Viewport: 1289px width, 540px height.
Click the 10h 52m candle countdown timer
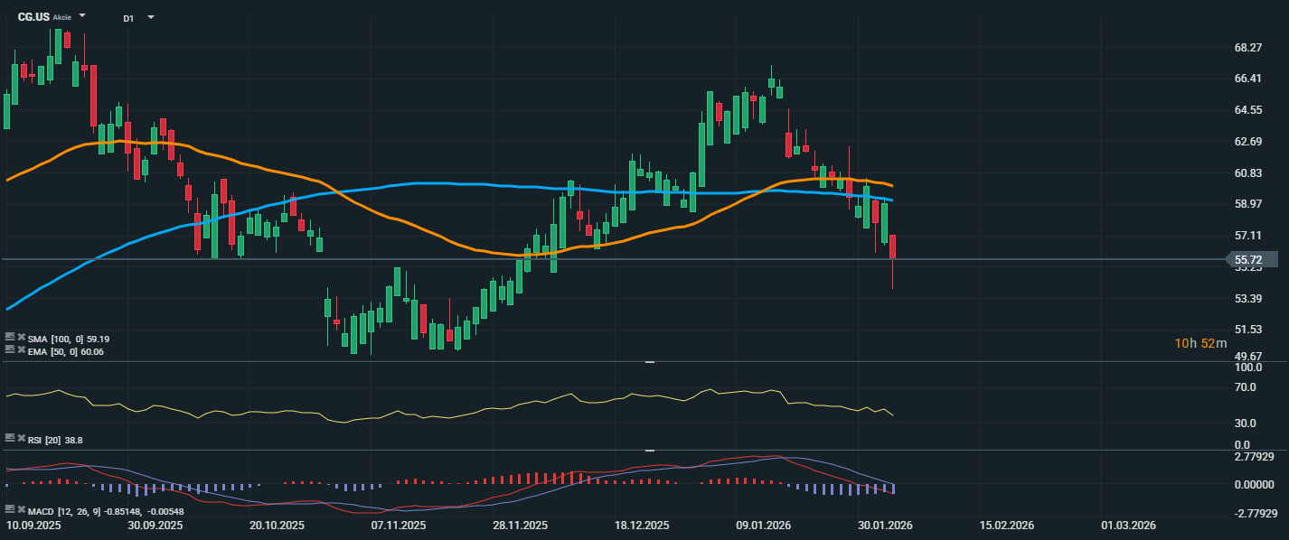tap(1200, 343)
